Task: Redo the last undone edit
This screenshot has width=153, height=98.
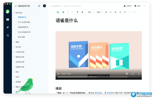Action: click(73, 12)
